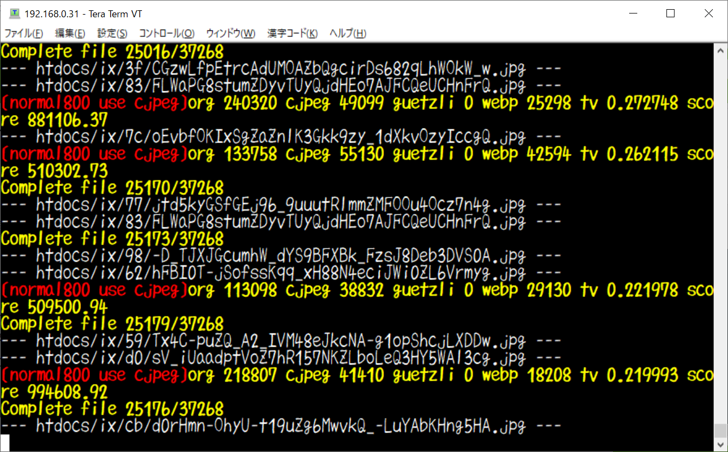The height and width of the screenshot is (452, 728).
Task: Click 'cjpeg 49099' value
Action: click(x=335, y=103)
